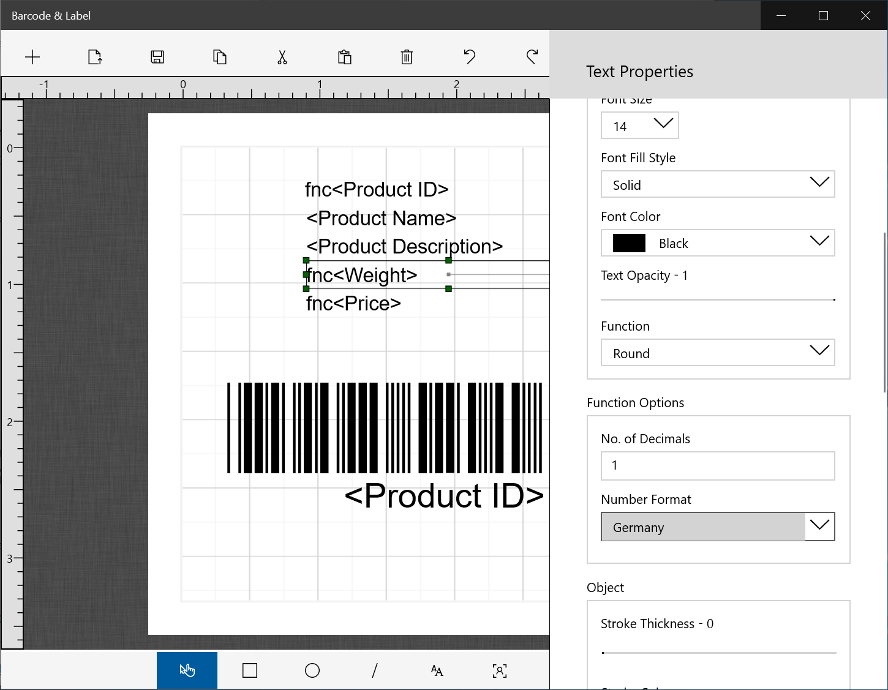This screenshot has width=888, height=690.
Task: Click the properties panel vertical scrollbar
Action: click(884, 312)
